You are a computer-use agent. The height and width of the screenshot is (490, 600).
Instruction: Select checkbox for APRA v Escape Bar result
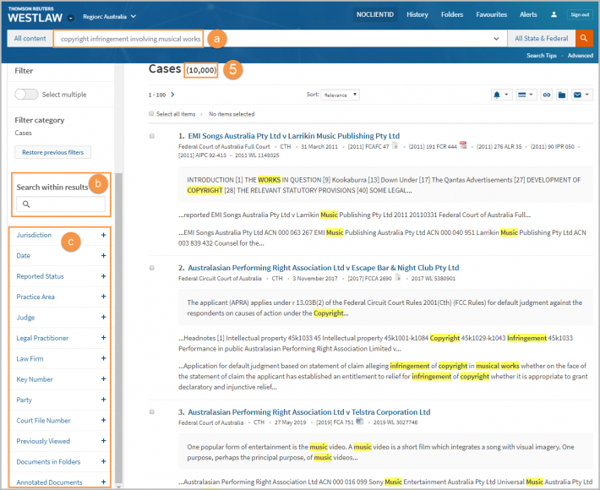coord(152,268)
